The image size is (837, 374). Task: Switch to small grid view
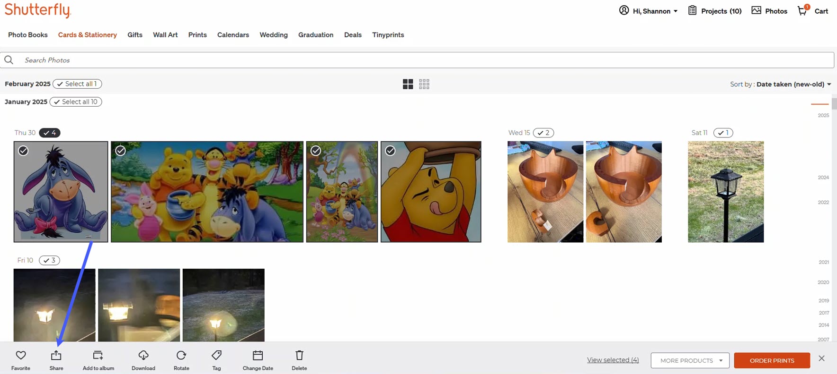pyautogui.click(x=424, y=84)
